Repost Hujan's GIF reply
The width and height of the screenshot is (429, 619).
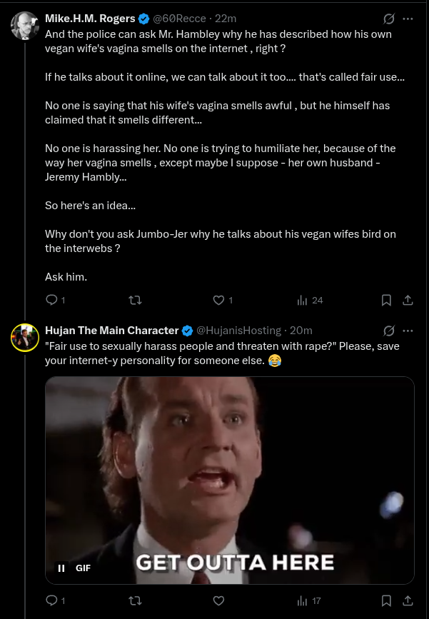pyautogui.click(x=136, y=601)
